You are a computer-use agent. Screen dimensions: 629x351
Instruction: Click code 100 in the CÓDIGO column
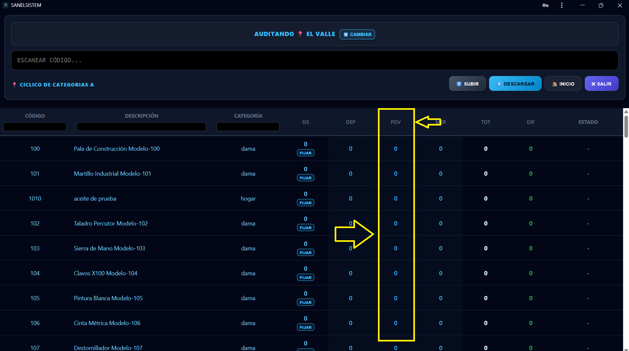point(35,149)
